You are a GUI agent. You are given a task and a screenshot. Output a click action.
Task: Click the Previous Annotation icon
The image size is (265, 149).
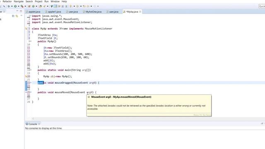77,6
